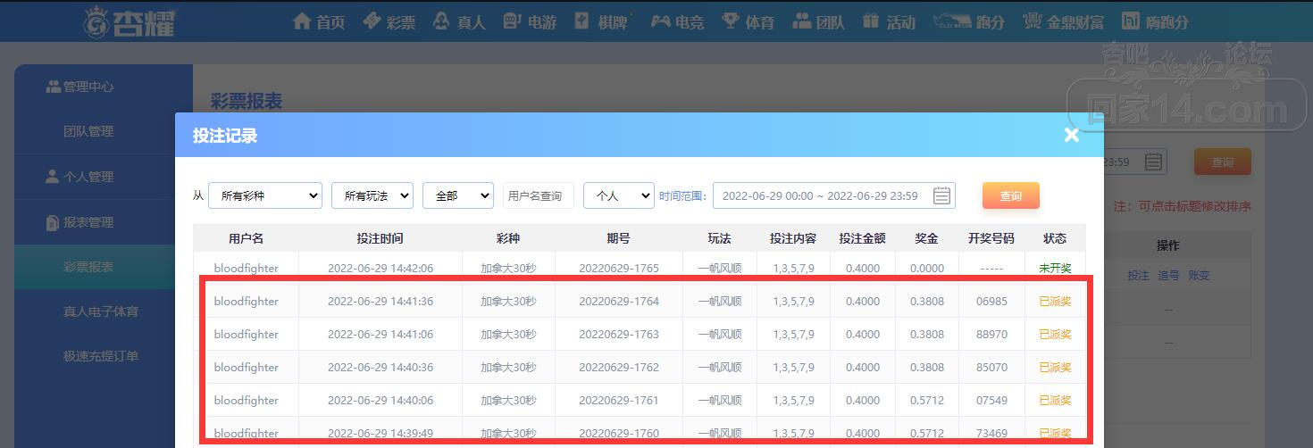Click winning number 88970

991,334
